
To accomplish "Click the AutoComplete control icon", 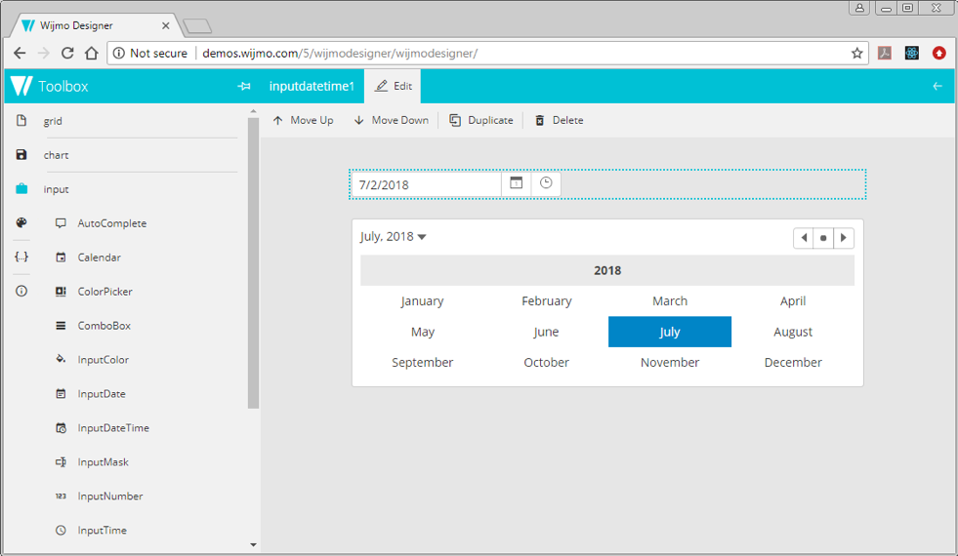I will [x=61, y=222].
